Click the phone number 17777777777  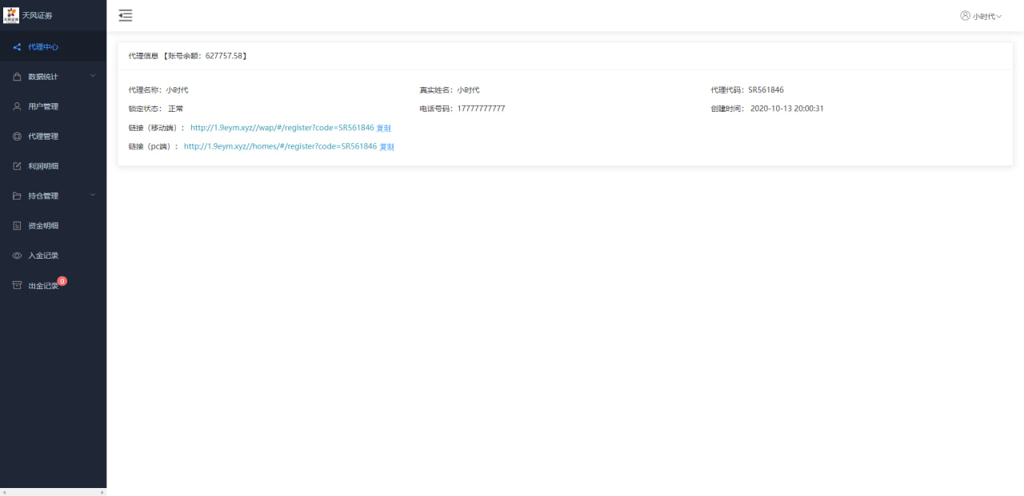tap(482, 109)
